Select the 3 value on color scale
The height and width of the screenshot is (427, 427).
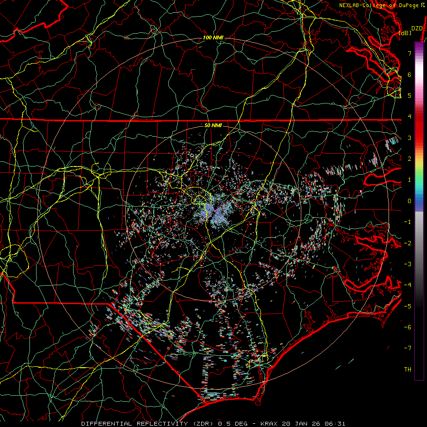tap(409, 138)
